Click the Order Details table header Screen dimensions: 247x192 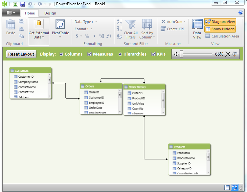144,87
